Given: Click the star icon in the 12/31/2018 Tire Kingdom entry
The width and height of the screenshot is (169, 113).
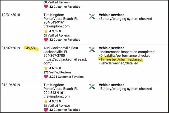Looking at the screenshot, I should pyautogui.click(x=46, y=31).
